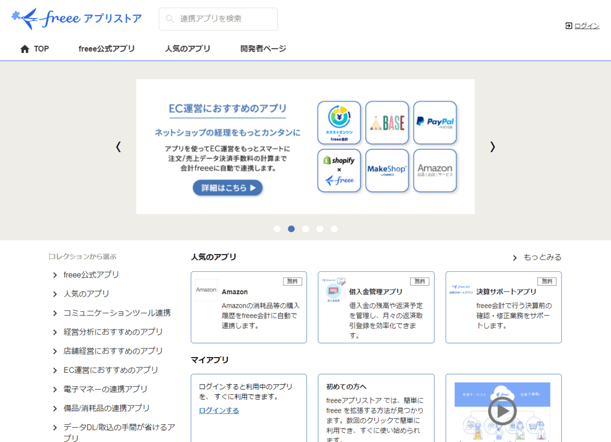The image size is (611, 442).
Task: Open the Amazon app card title
Action: pyautogui.click(x=235, y=292)
